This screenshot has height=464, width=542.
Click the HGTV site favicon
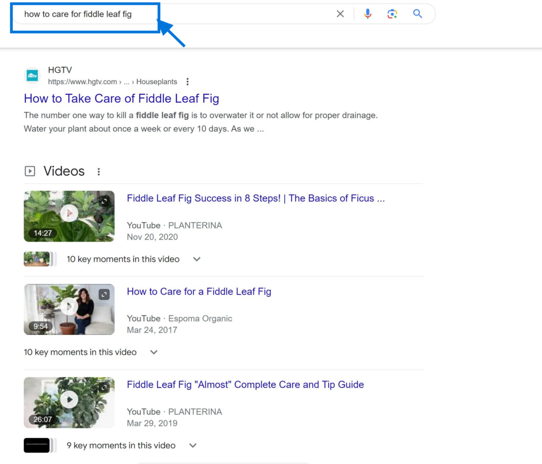click(32, 75)
